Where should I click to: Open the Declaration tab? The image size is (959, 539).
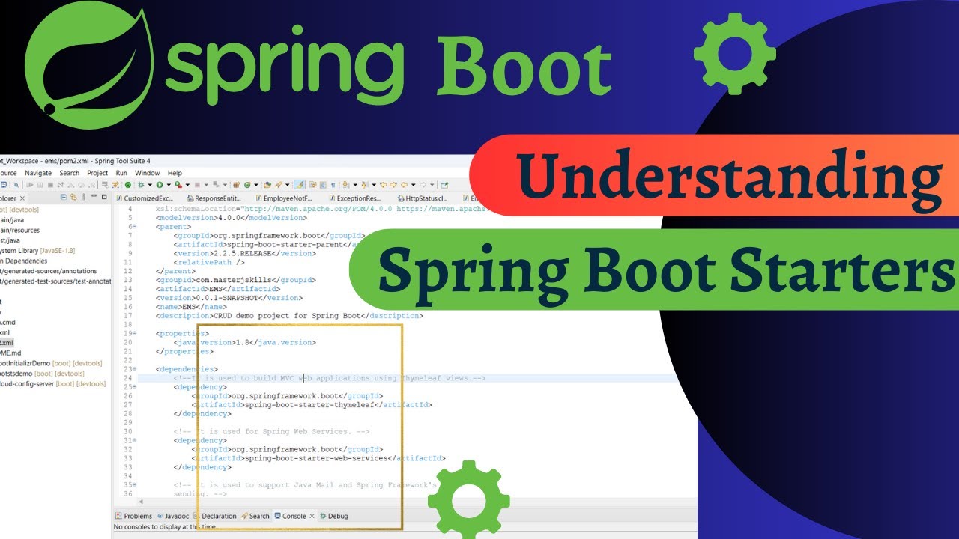pos(214,516)
